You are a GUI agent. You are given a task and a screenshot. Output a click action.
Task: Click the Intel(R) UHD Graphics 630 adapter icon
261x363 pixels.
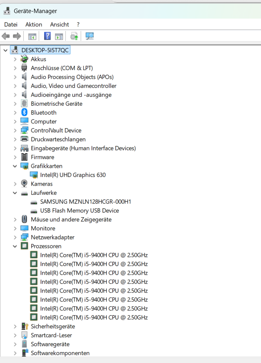click(x=34, y=175)
